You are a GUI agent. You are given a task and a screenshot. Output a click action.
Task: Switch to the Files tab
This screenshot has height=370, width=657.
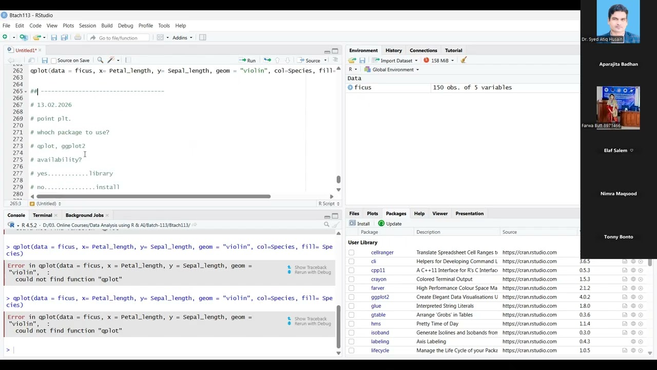[x=354, y=214]
